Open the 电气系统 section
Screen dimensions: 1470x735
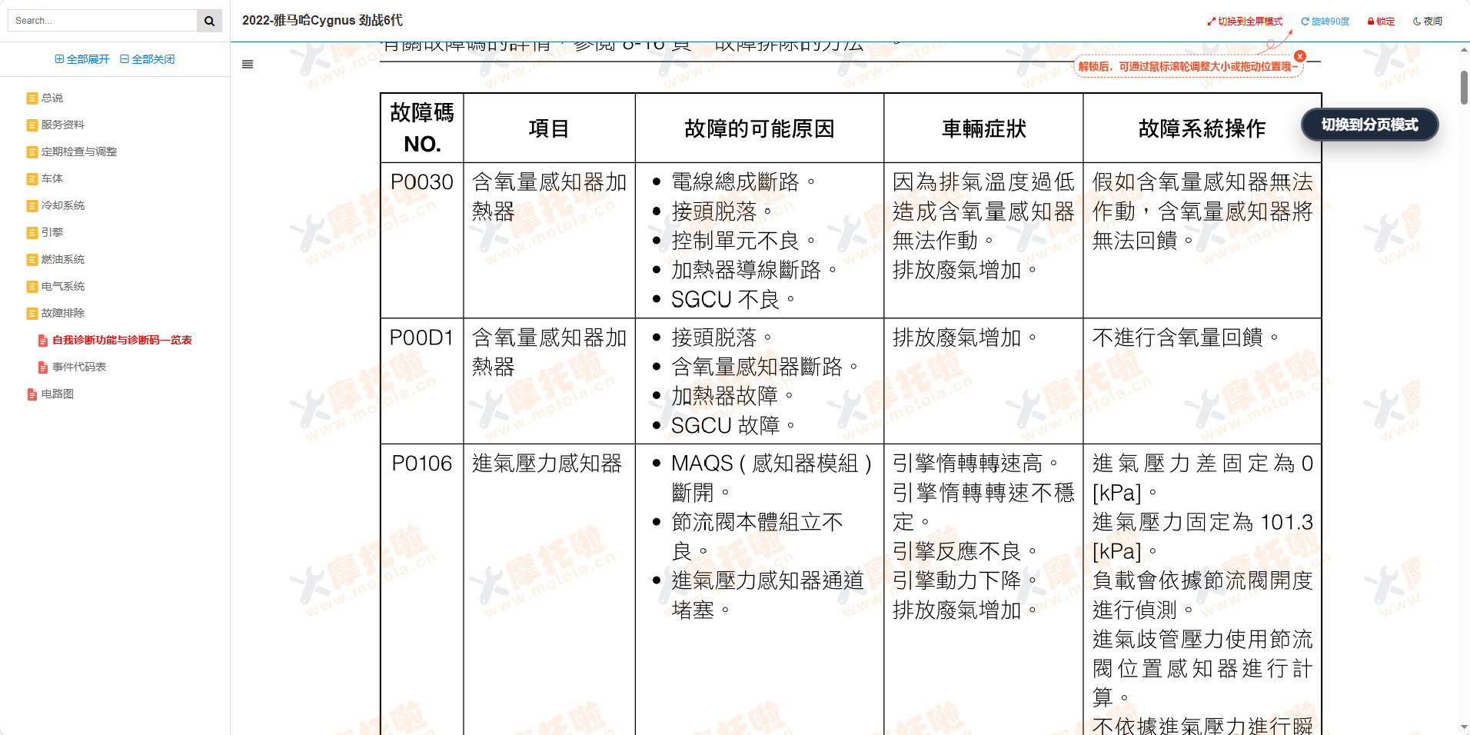(x=63, y=286)
